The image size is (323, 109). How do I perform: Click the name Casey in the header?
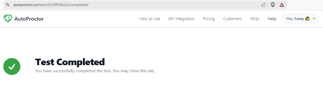(299, 19)
